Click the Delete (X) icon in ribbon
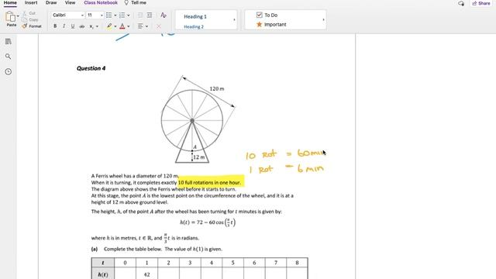The width and height of the screenshot is (496, 279). pos(158,26)
